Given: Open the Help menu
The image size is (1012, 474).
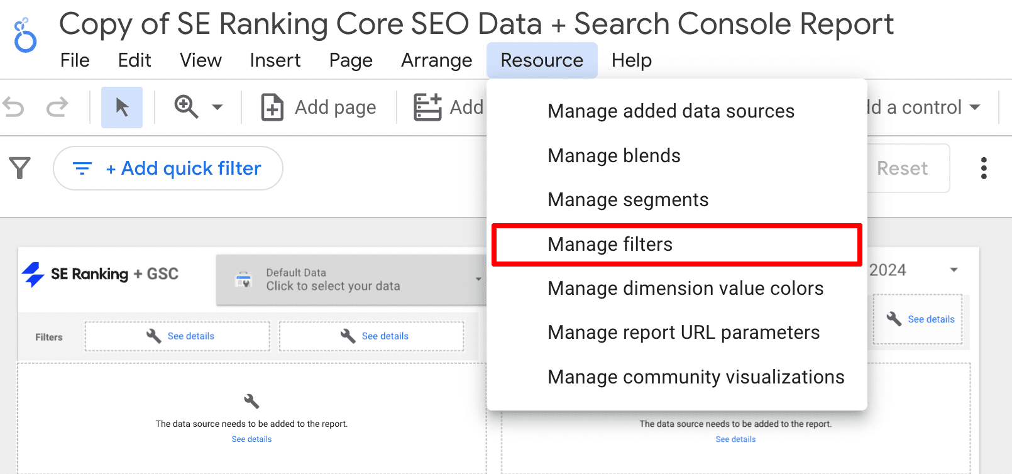Looking at the screenshot, I should 632,60.
